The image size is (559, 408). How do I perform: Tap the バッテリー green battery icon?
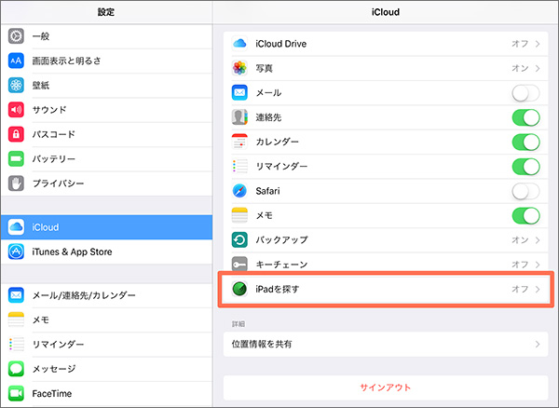click(16, 159)
